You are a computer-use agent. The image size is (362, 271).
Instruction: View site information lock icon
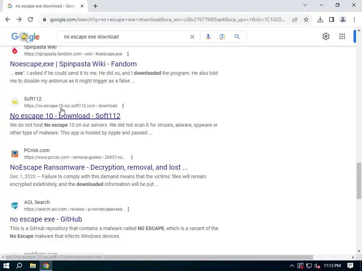(45, 20)
